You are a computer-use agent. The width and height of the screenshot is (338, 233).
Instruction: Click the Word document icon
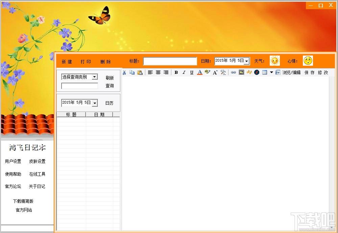point(277,72)
